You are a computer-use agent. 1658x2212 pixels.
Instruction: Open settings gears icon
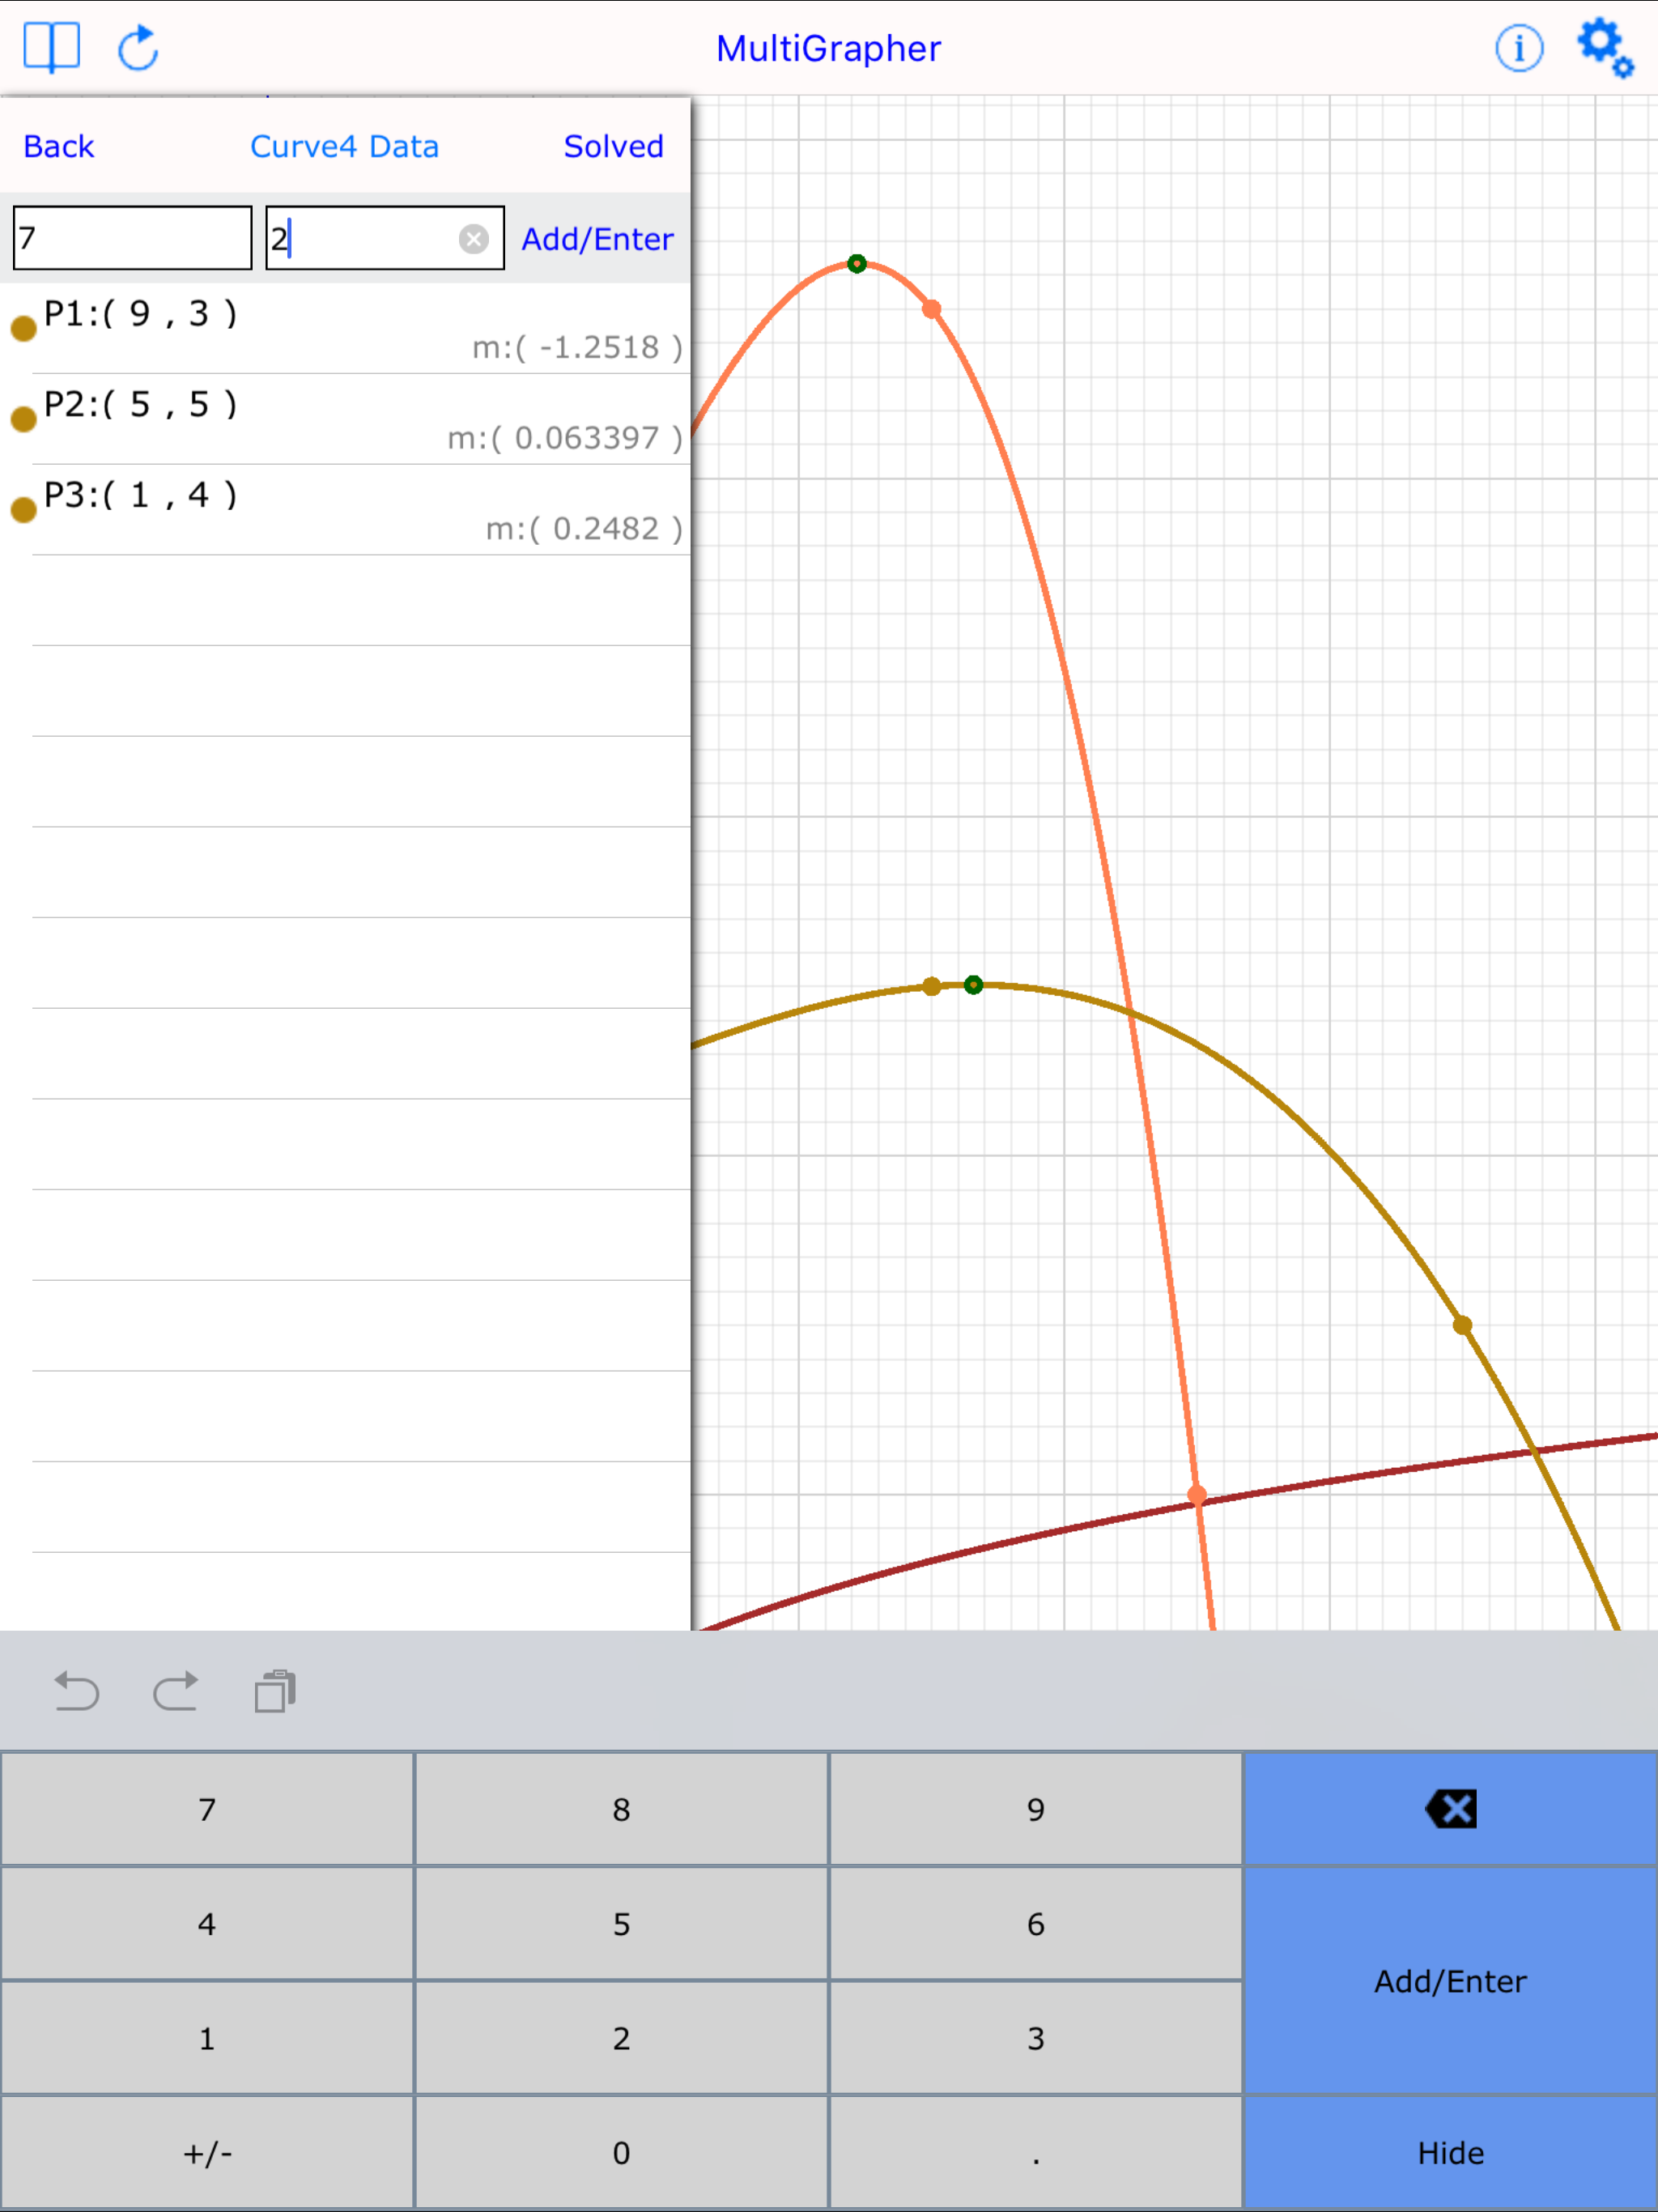click(1604, 47)
